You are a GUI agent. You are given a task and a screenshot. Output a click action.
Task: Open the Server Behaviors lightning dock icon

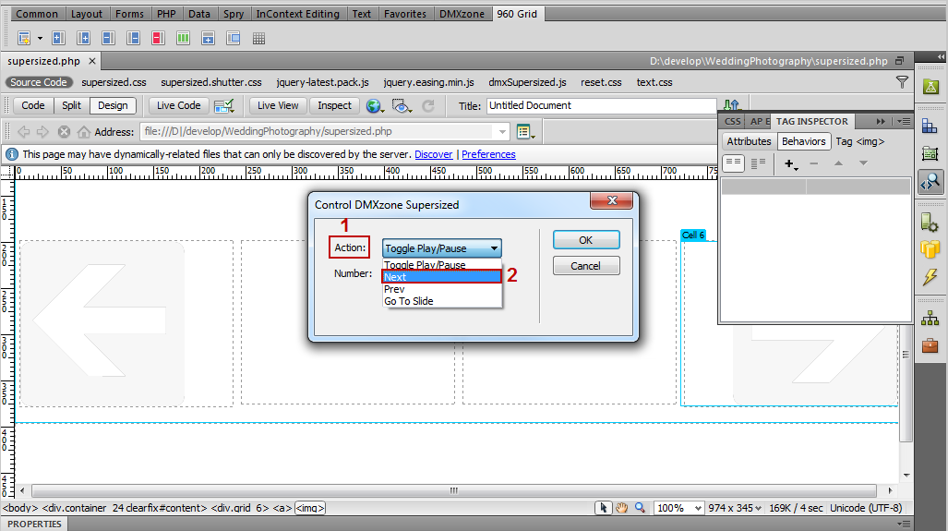click(x=930, y=277)
